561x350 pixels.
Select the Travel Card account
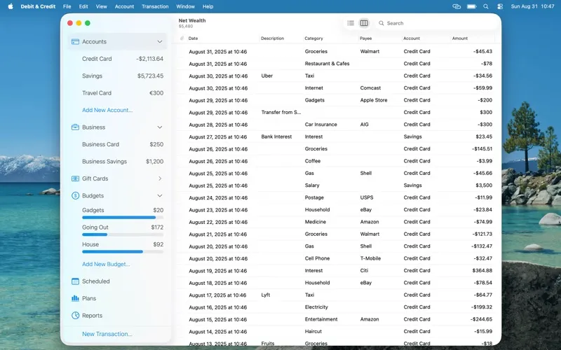pyautogui.click(x=117, y=93)
